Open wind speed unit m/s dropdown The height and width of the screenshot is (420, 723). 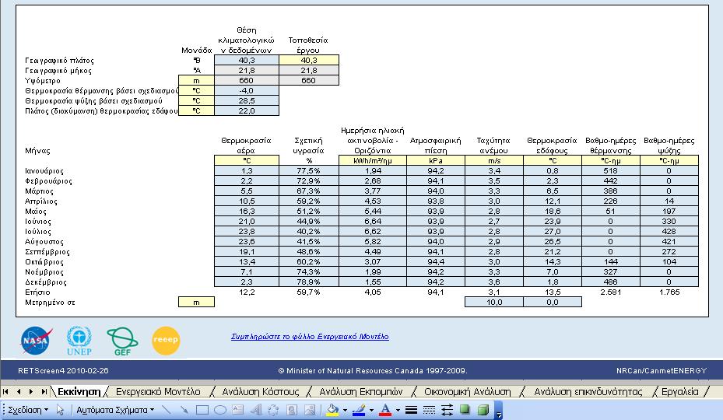pos(494,160)
